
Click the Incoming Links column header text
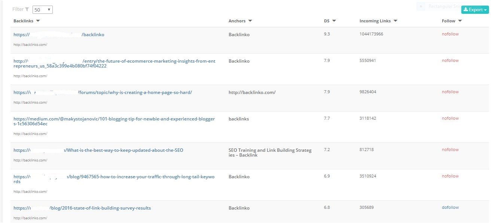click(375, 21)
